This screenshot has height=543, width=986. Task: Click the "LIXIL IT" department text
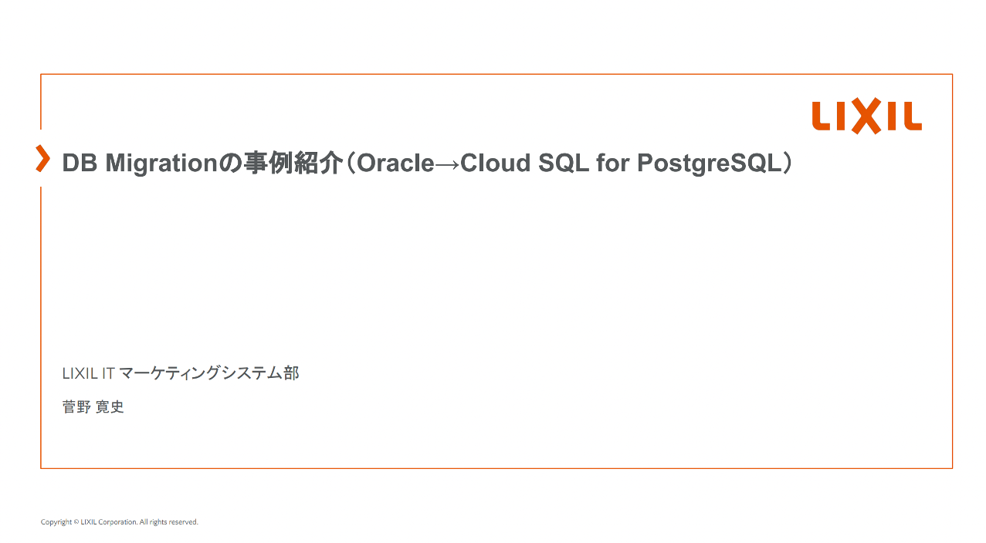(x=89, y=373)
